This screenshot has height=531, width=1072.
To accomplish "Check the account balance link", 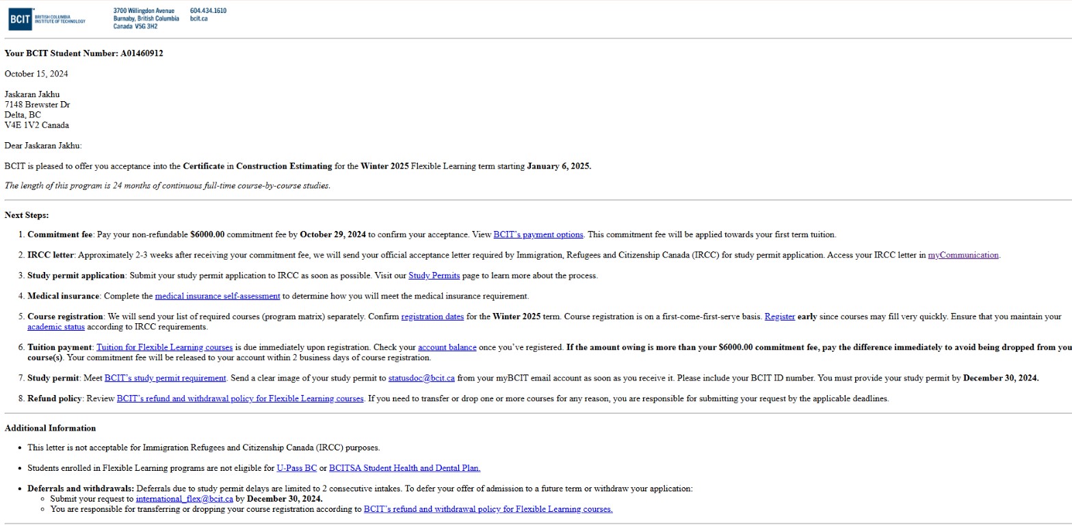I will pyautogui.click(x=447, y=347).
